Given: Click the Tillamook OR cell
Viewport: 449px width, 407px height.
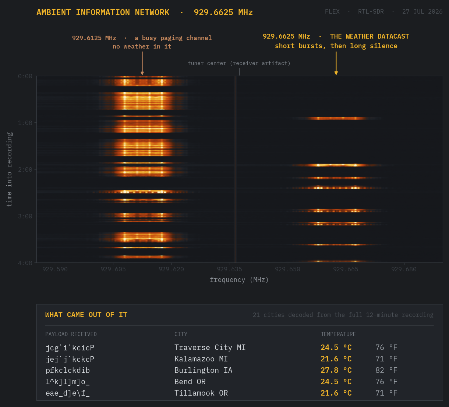Looking at the screenshot, I should click(x=201, y=393).
